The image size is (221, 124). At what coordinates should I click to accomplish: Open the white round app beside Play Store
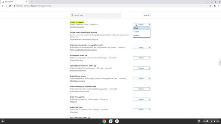pos(117,121)
